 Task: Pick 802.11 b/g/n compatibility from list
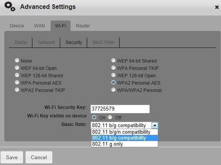(x=125, y=132)
